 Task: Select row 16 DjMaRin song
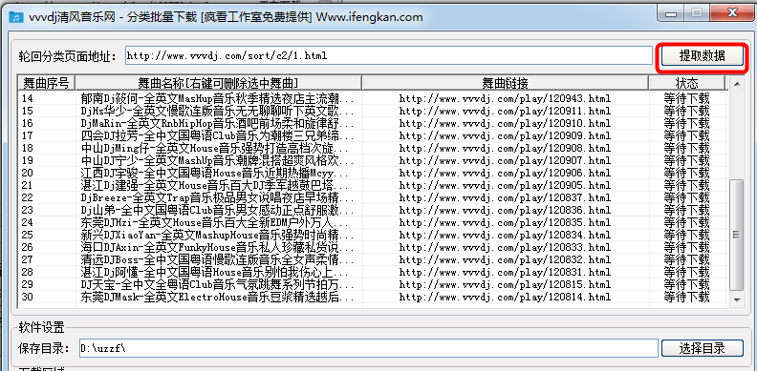[219, 123]
